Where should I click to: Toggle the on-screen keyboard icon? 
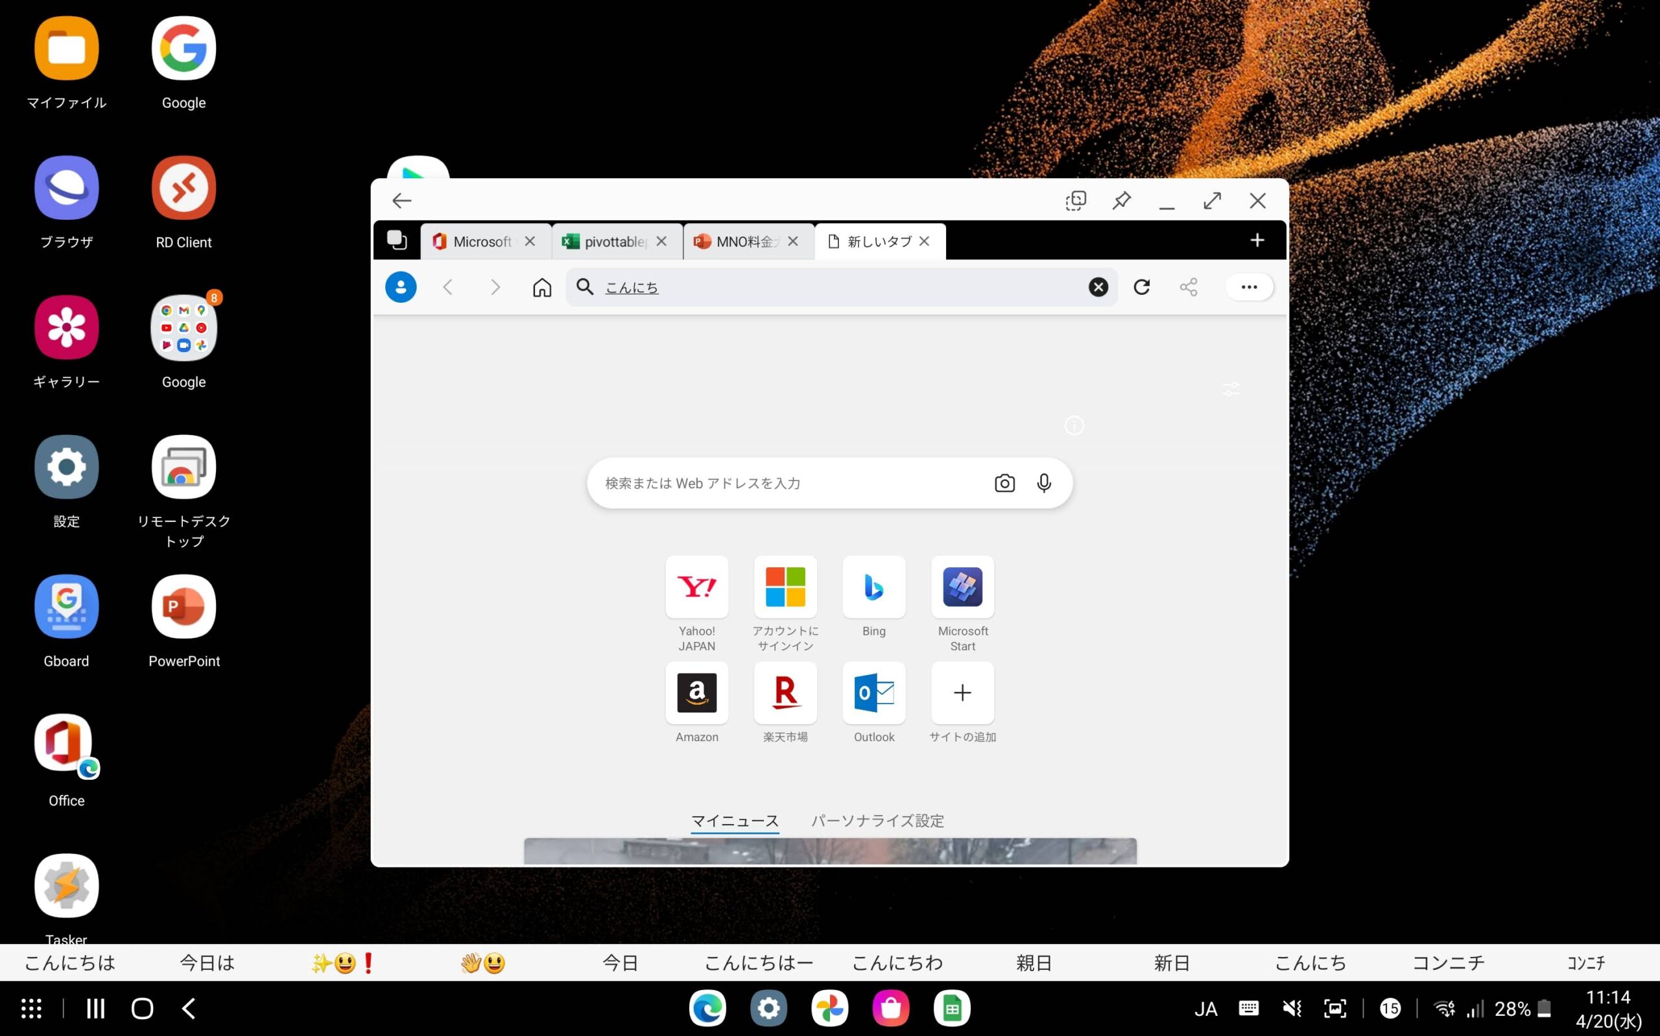[1248, 1008]
